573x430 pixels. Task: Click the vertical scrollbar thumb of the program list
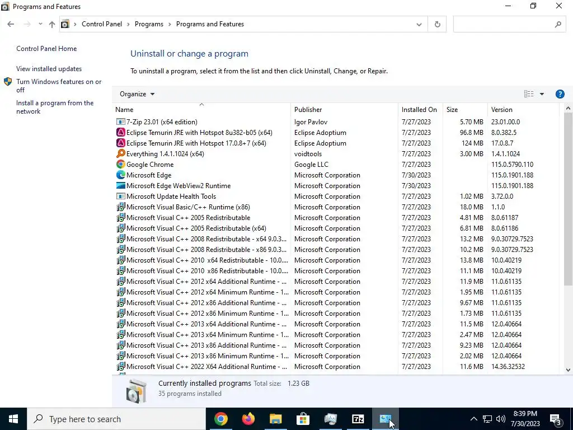[568, 199]
